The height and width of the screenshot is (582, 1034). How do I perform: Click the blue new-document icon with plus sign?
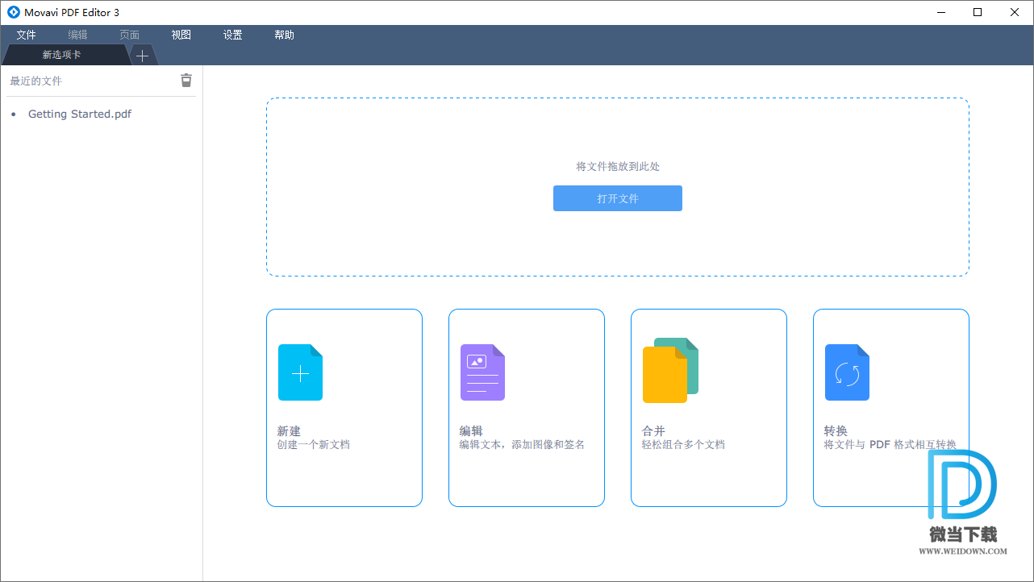coord(300,372)
